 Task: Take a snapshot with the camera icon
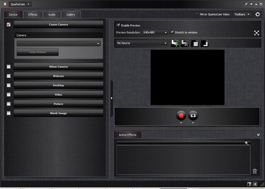point(193,115)
